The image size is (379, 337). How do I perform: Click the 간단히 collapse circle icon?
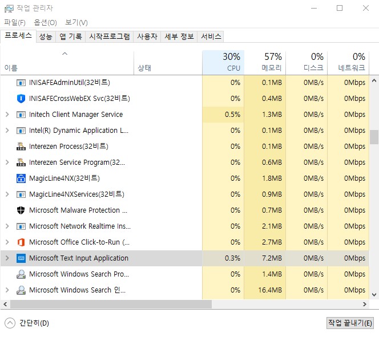pos(10,323)
